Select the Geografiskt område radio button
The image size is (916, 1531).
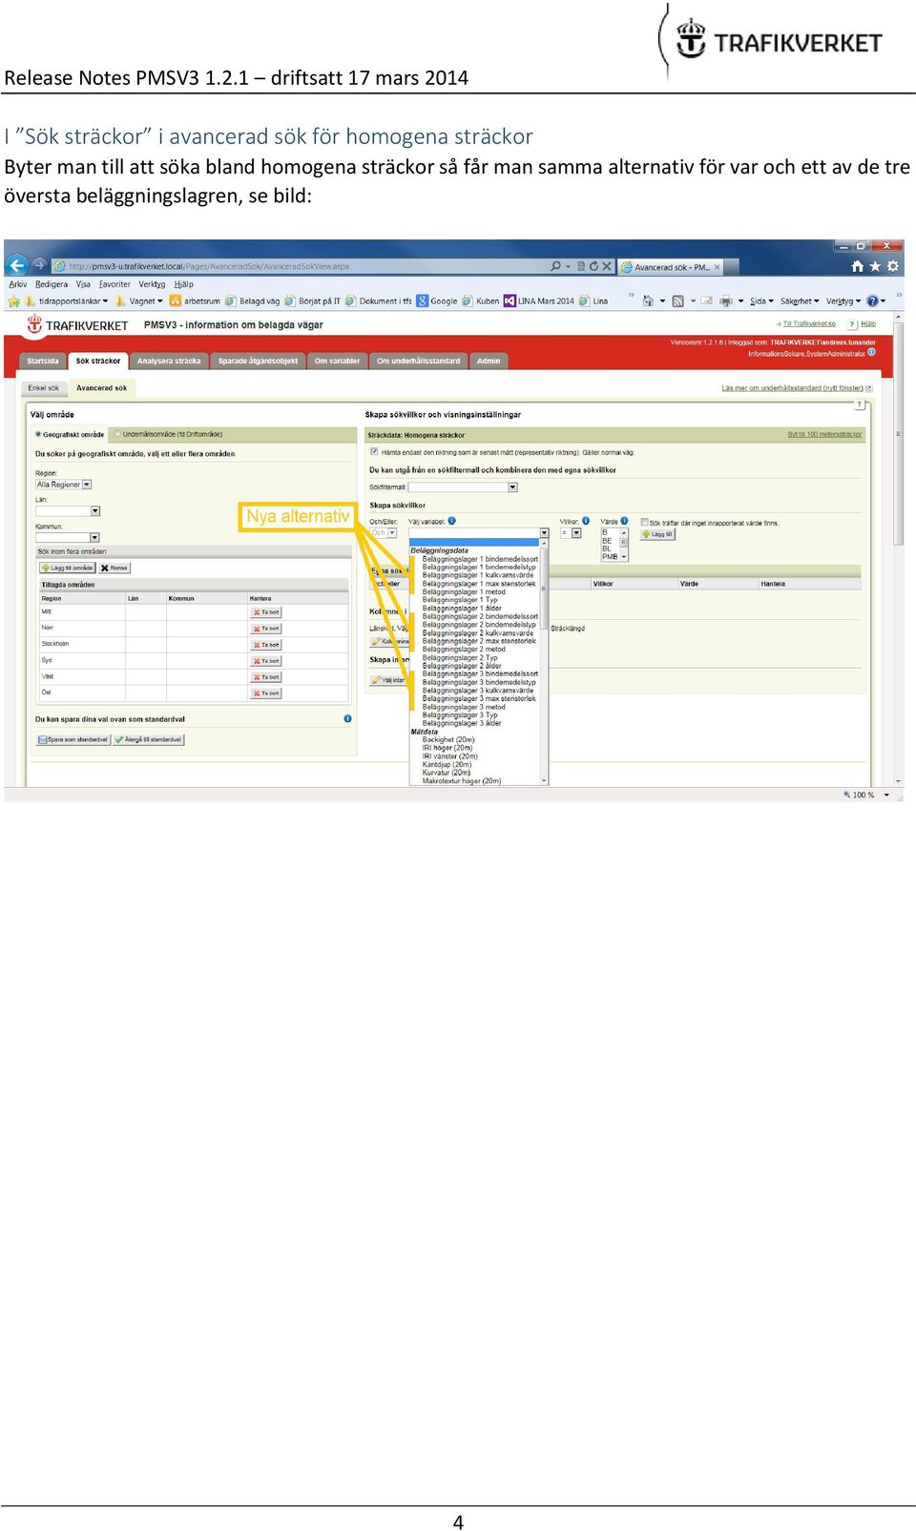tap(38, 434)
